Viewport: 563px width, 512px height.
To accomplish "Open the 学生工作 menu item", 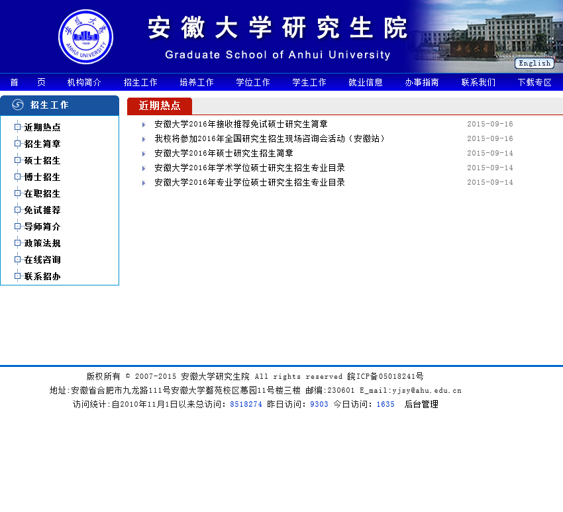I will tap(309, 82).
